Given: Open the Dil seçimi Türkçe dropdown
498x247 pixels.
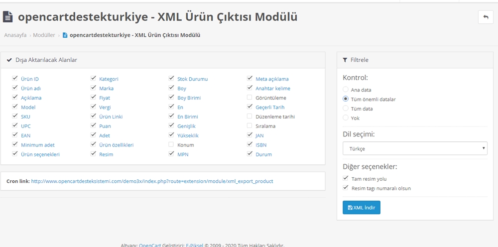Looking at the screenshot, I should (415, 148).
